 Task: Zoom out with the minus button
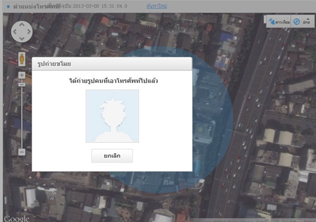tap(22, 152)
